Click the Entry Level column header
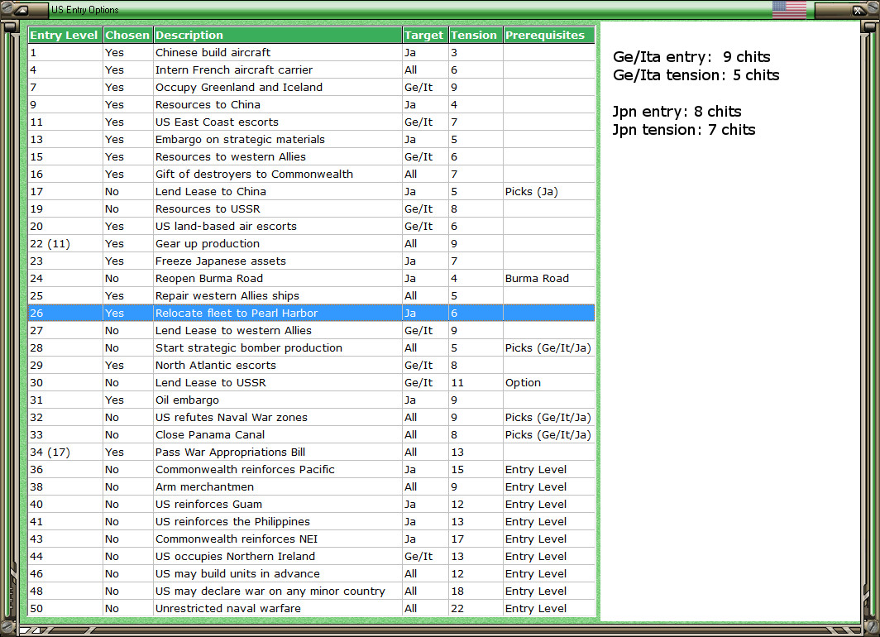The image size is (880, 637). [65, 35]
